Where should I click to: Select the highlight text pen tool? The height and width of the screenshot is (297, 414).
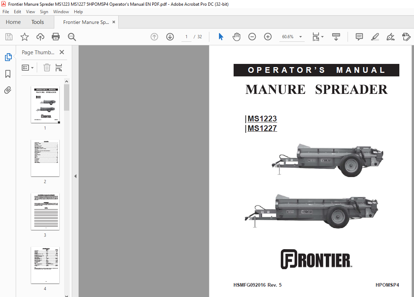(375, 37)
